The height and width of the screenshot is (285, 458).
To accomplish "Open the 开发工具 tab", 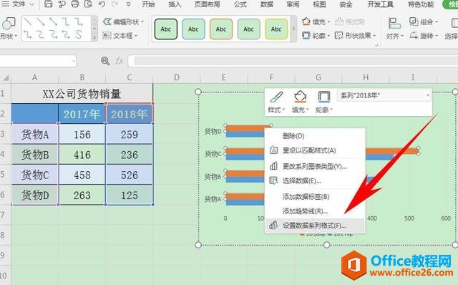I will (x=380, y=4).
